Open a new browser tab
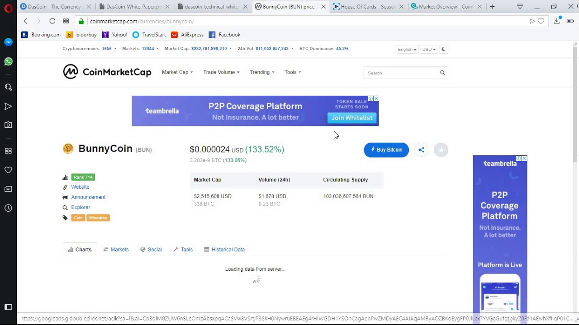Screen dimensions: 579x325 pyautogui.click(x=492, y=7)
